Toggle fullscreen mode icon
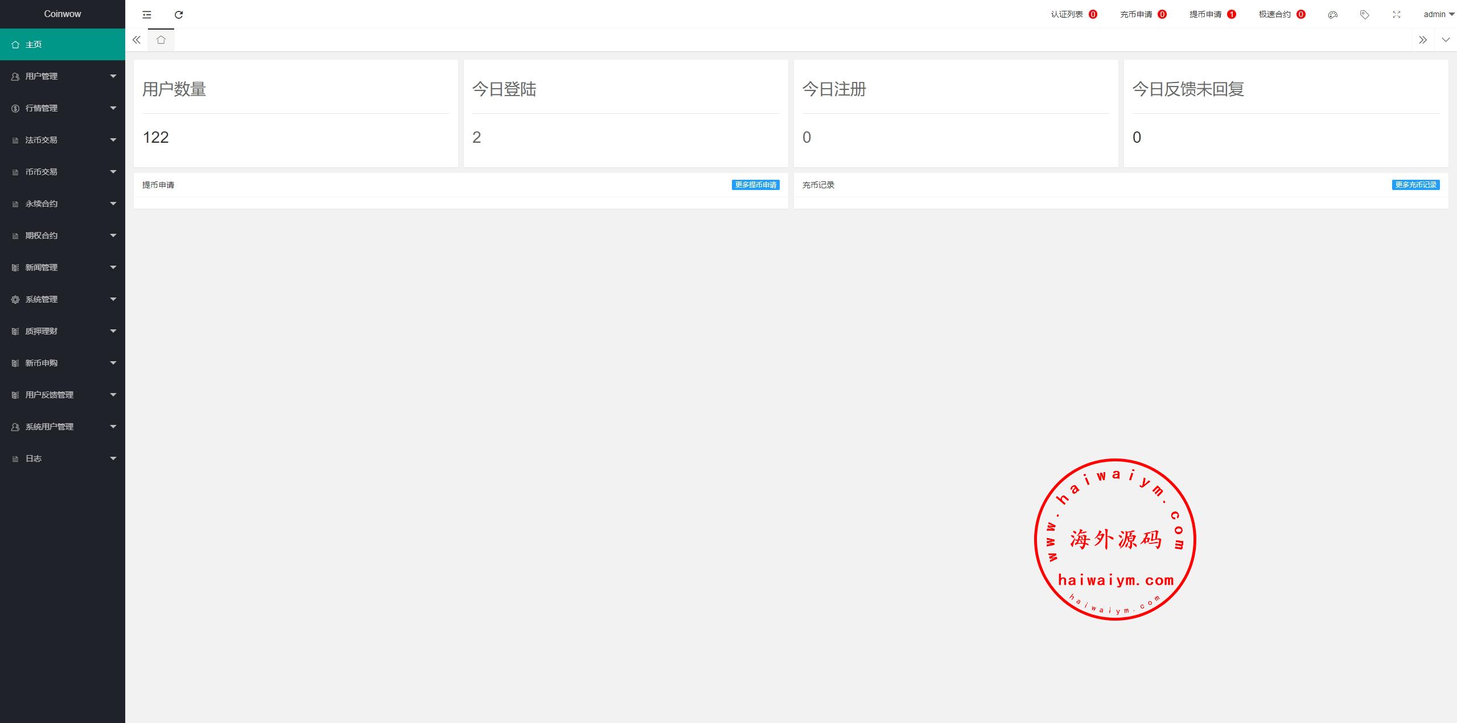 [1396, 15]
